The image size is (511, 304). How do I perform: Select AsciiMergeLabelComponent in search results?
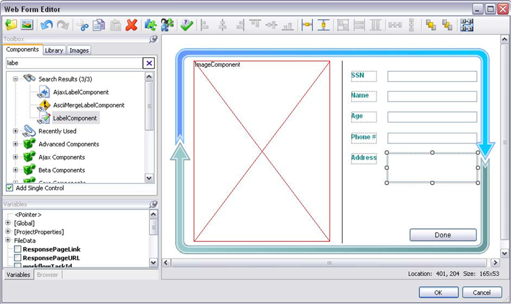89,105
